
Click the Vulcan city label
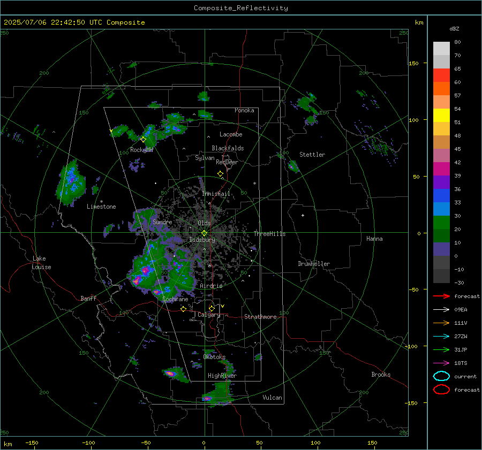point(273,398)
